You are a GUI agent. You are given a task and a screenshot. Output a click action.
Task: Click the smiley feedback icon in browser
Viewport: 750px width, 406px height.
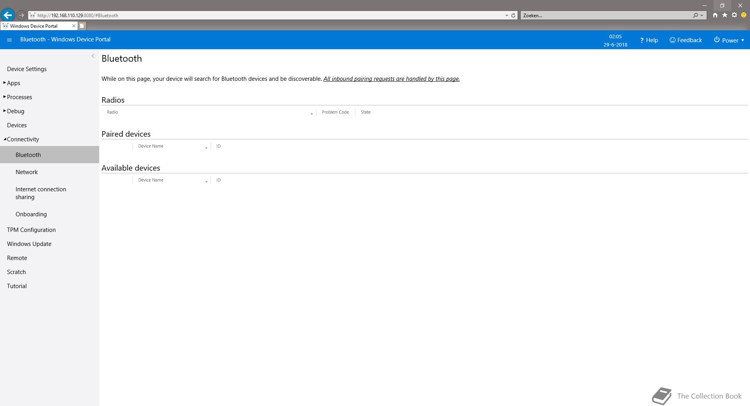(744, 15)
